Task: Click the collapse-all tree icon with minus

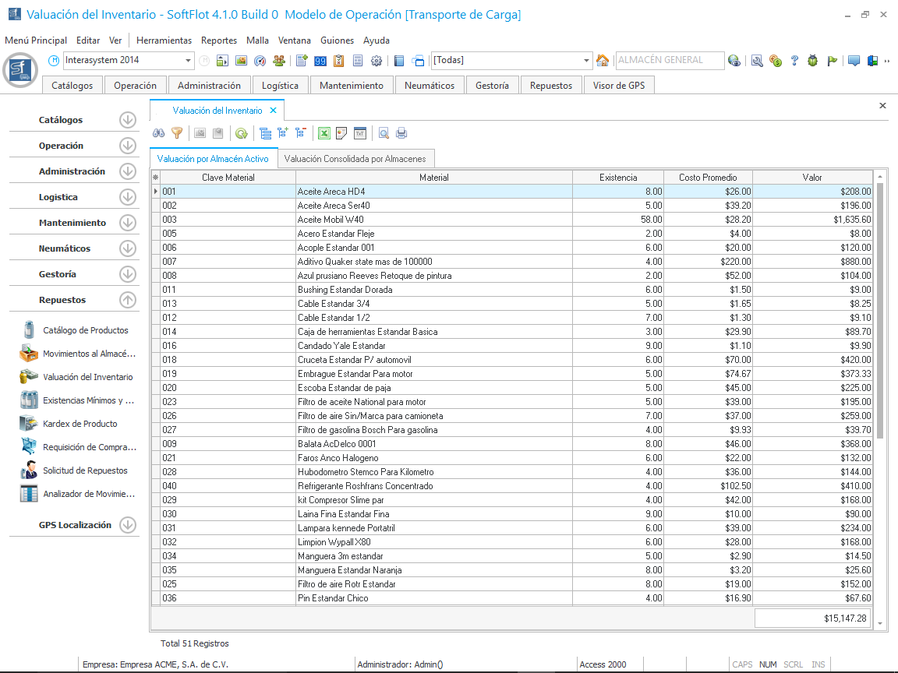Action: pyautogui.click(x=301, y=133)
